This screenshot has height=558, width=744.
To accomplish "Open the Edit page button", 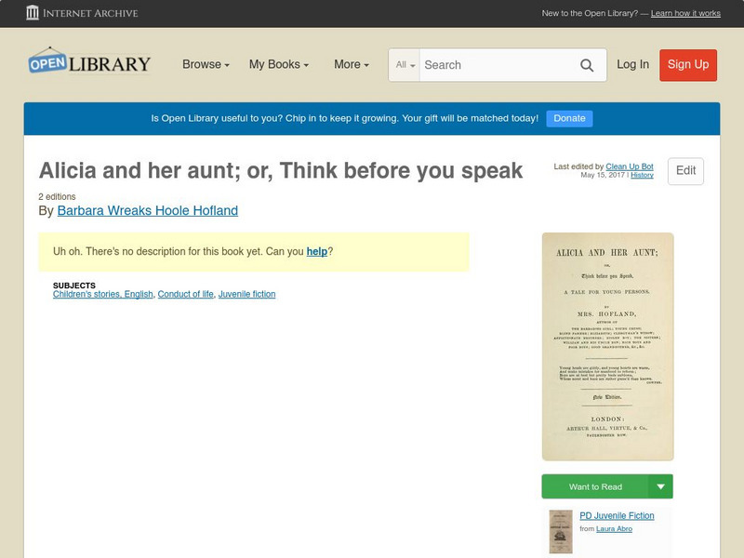I will pos(685,171).
